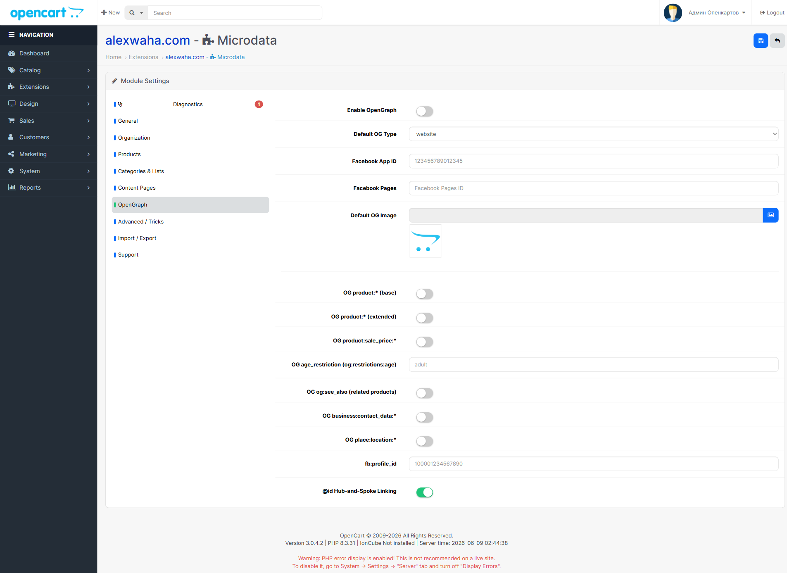The width and height of the screenshot is (787, 573).
Task: Click Facebook App ID input field
Action: pyautogui.click(x=594, y=161)
